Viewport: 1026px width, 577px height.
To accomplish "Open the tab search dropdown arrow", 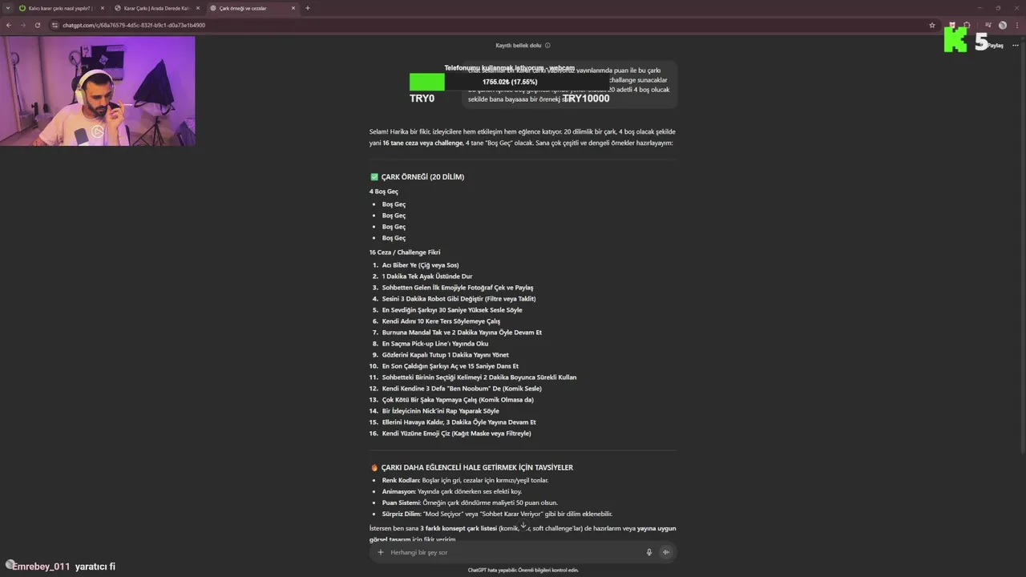I will click(8, 8).
